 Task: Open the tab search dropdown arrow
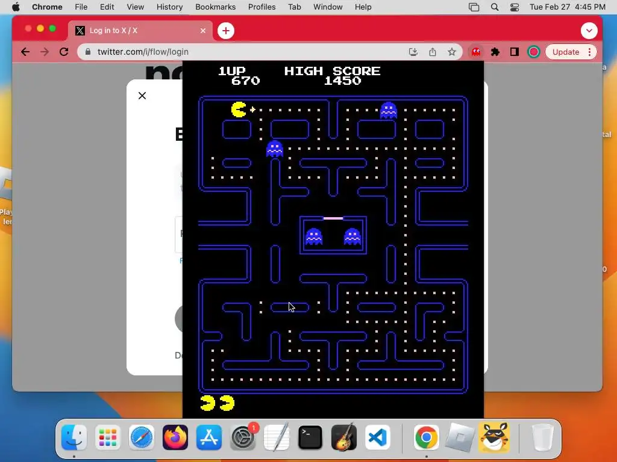(x=589, y=31)
